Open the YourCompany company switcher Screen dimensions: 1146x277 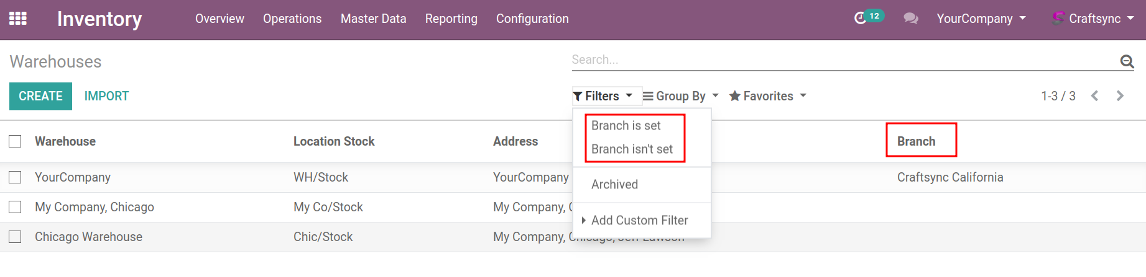981,19
